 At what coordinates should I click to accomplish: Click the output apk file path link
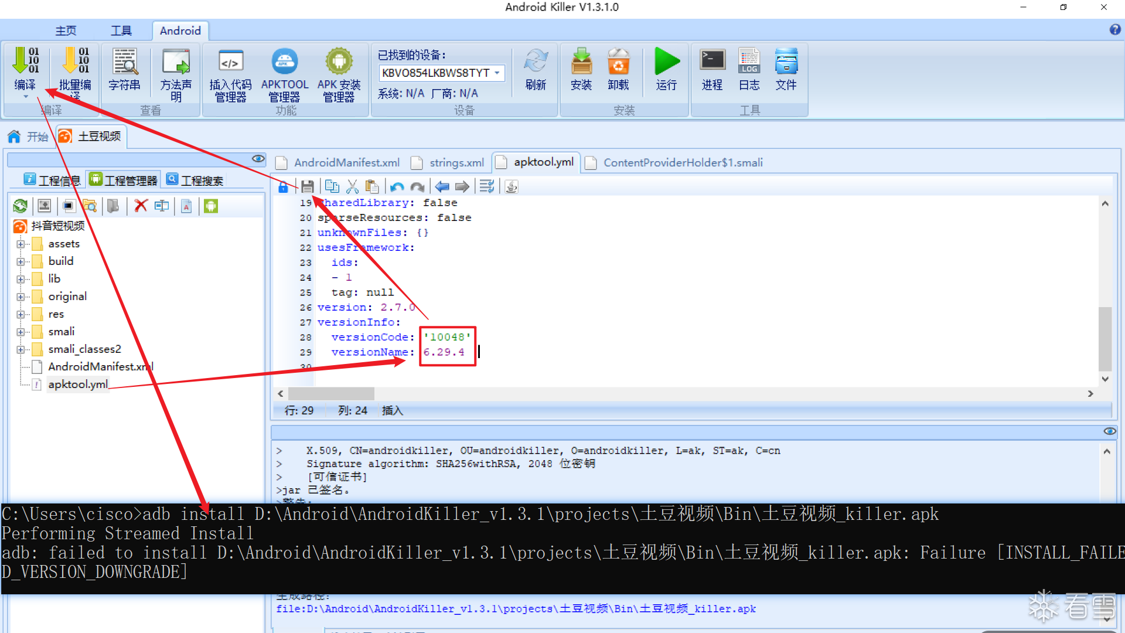coord(516,609)
